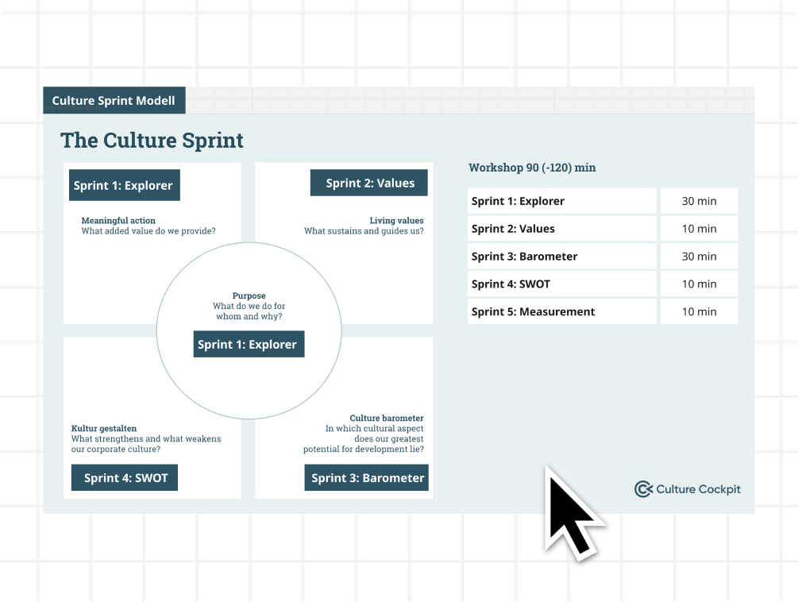Click 10 min cell beside Sprint 5: Measurement
The width and height of the screenshot is (798, 602).
coord(699,311)
